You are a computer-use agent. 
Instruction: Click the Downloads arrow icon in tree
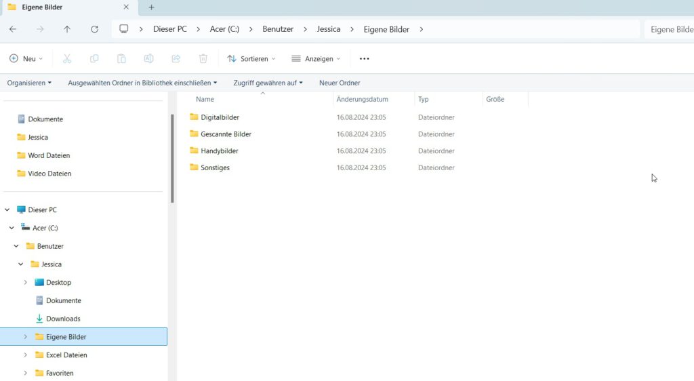[x=39, y=319]
